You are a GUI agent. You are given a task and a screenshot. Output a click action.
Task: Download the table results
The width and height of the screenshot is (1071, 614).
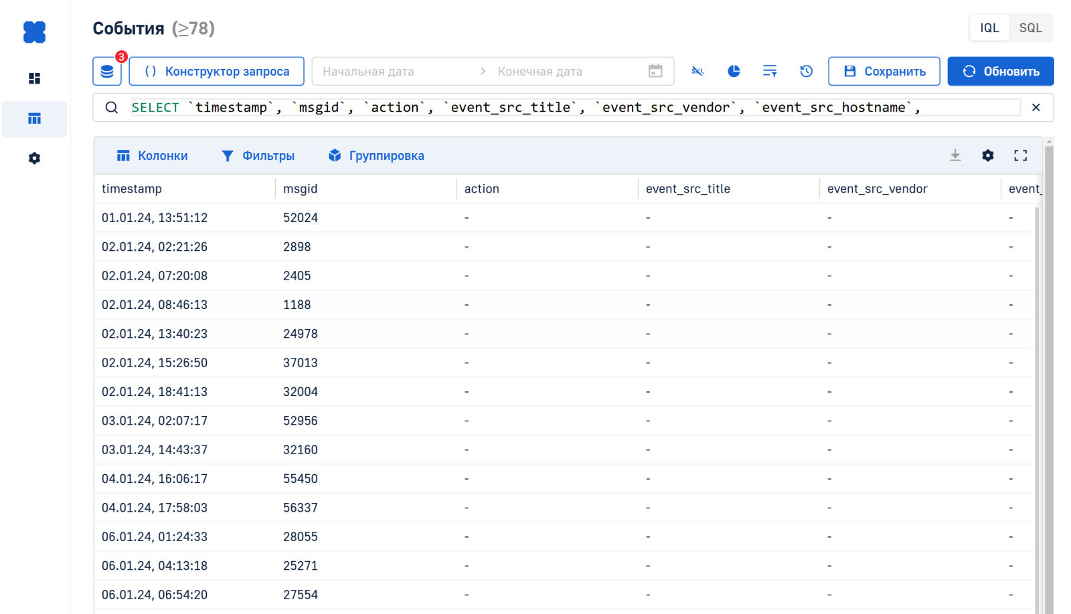[x=955, y=156]
